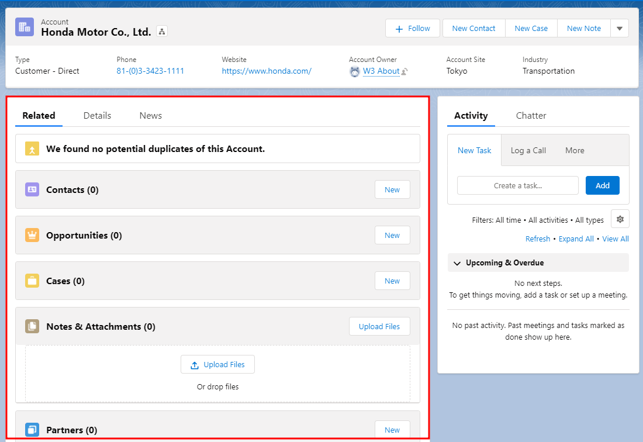Click the account owner avatar icon

click(355, 71)
